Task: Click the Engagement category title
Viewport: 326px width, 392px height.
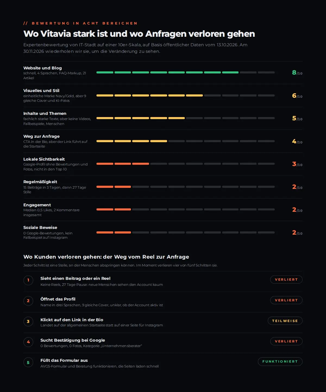Action: 37,205
